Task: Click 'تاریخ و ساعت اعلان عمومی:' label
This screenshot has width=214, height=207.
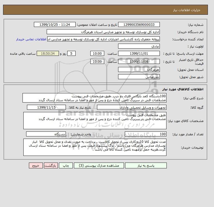Action: [97, 25]
